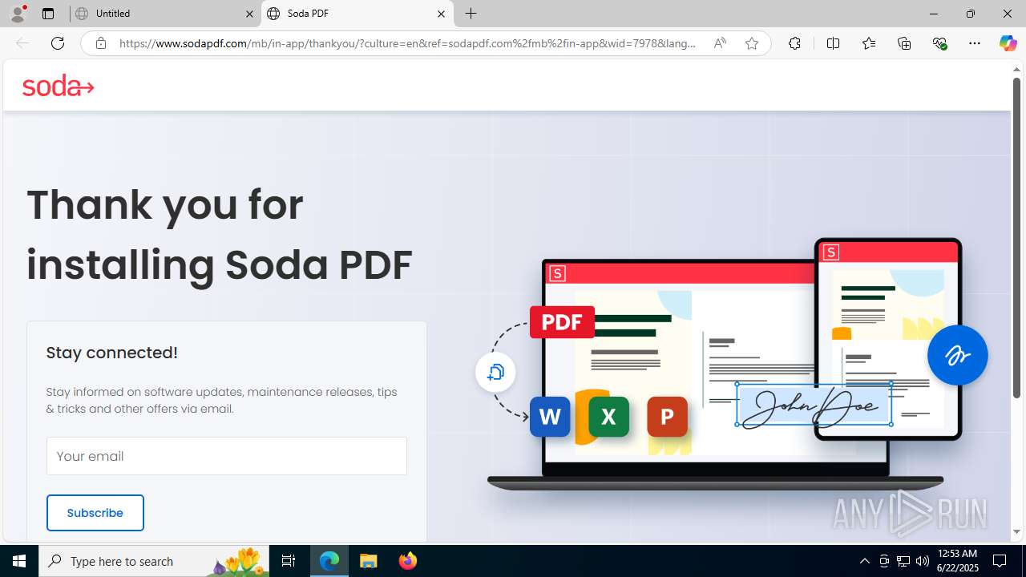Screen dimensions: 1026x577
Task: Click the Word icon in illustration
Action: (550, 416)
